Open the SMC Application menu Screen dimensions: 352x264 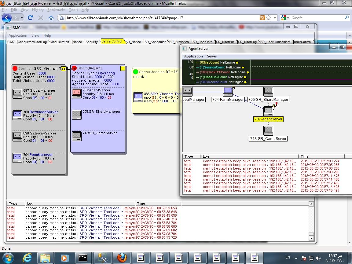point(18,35)
